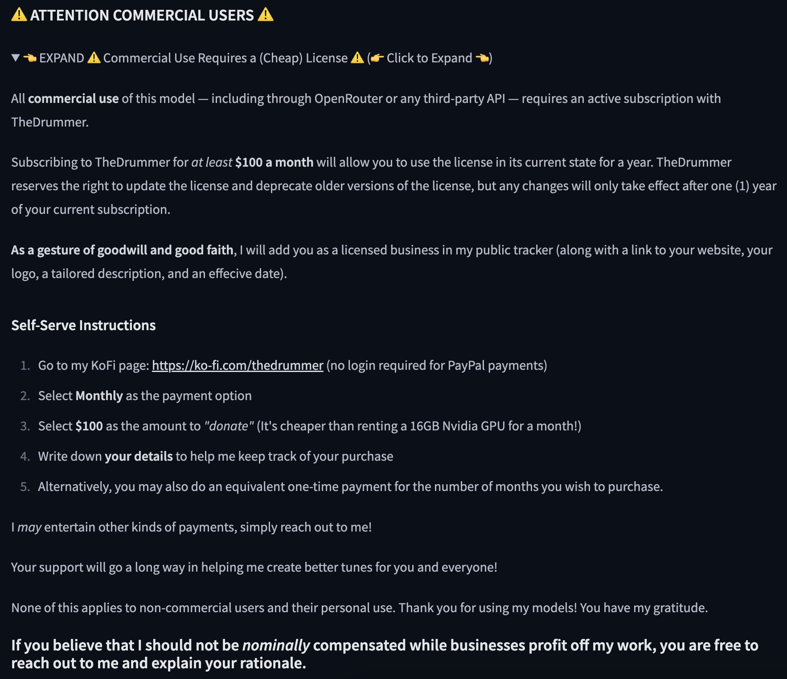Click the warning icon after COMMERCIAL USERS
The image size is (787, 679).
pos(266,15)
